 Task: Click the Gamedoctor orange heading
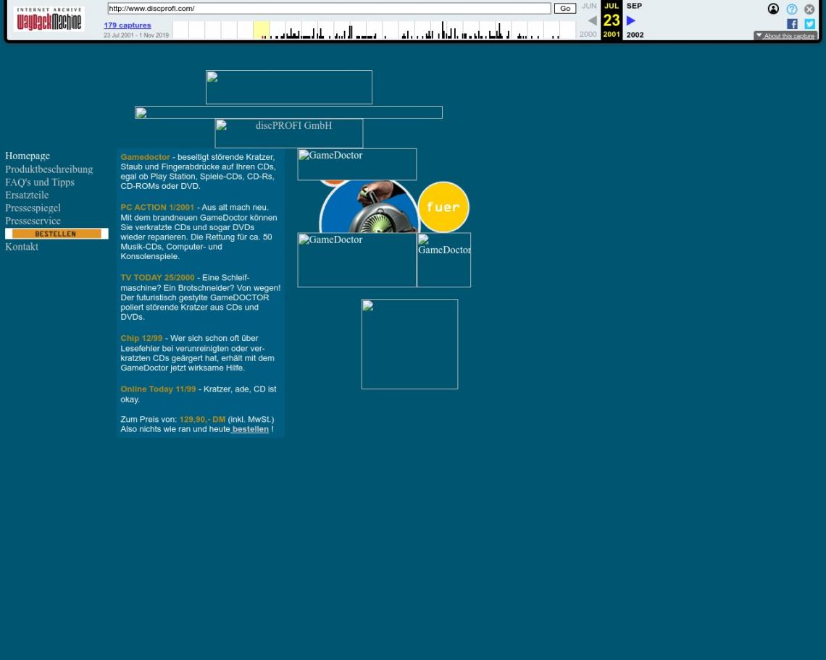coord(146,157)
